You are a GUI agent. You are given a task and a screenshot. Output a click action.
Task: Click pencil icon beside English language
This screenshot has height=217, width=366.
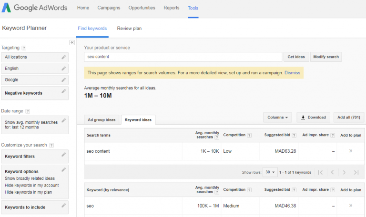click(x=63, y=69)
